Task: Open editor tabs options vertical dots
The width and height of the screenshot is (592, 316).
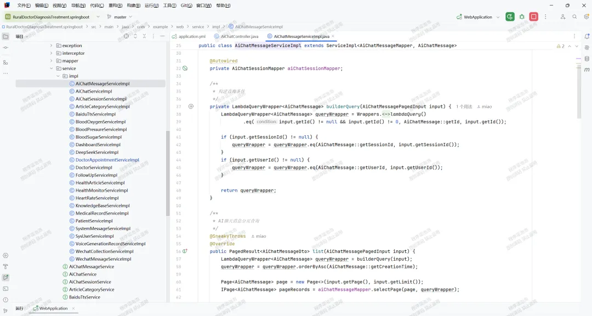Action: tap(574, 36)
